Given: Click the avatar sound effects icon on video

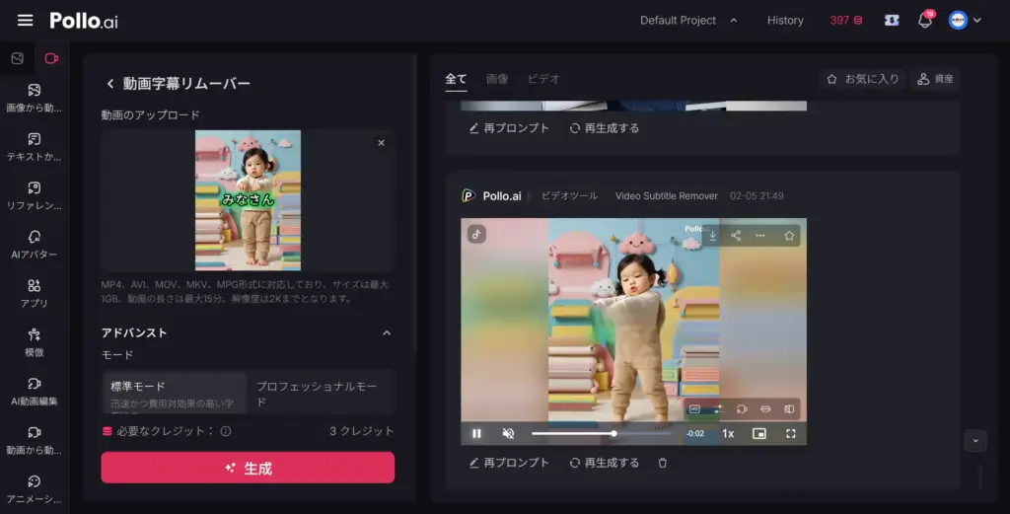Looking at the screenshot, I should [742, 409].
